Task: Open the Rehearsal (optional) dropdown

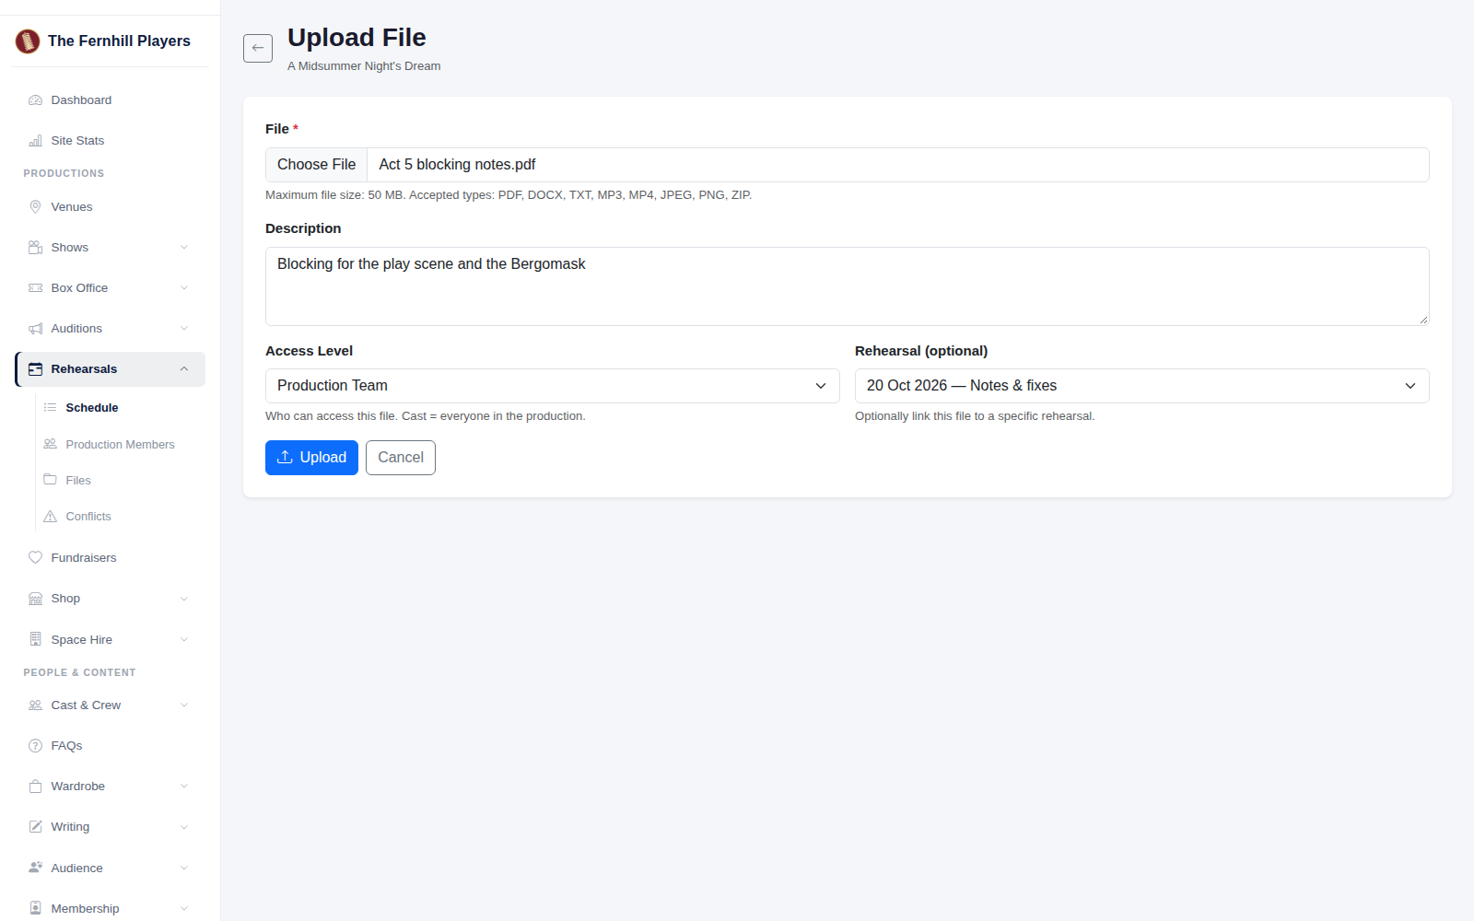Action: 1142,386
